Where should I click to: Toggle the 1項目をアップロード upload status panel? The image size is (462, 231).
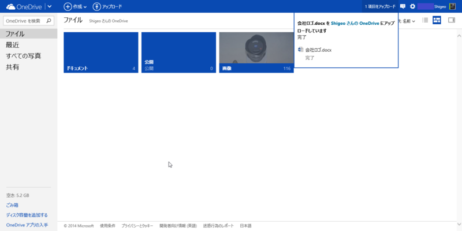tap(380, 6)
